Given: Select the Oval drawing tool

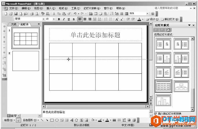Looking at the screenshot, I should tap(57, 120).
